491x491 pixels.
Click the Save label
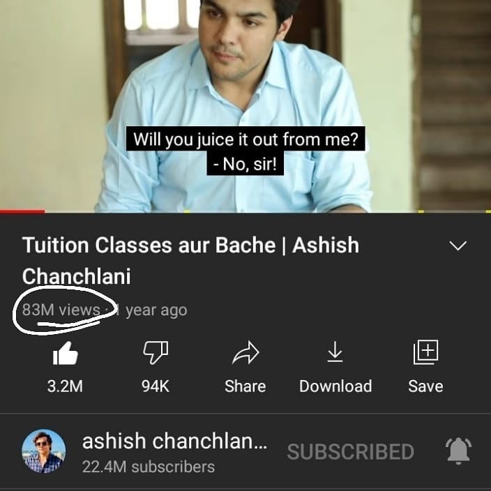tap(425, 386)
